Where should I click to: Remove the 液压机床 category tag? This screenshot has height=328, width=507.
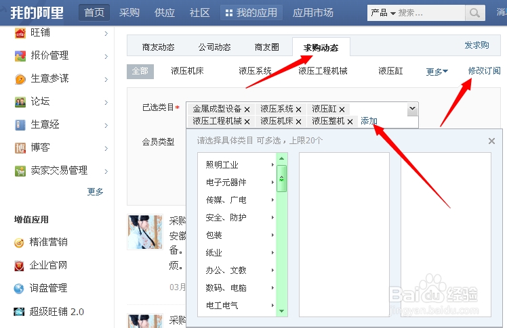click(x=298, y=122)
